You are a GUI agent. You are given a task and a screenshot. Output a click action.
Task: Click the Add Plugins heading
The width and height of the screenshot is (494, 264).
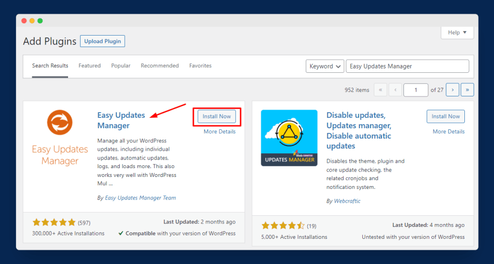[50, 41]
